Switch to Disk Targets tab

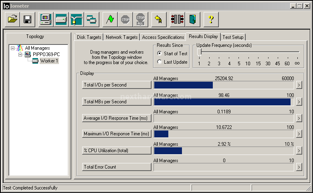(89, 37)
